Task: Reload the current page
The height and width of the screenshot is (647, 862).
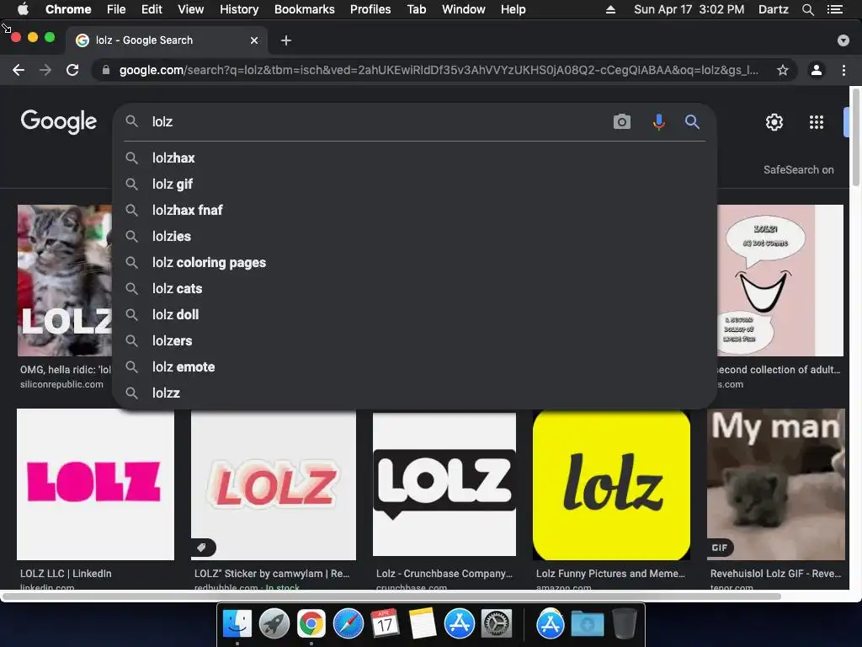Action: (72, 70)
